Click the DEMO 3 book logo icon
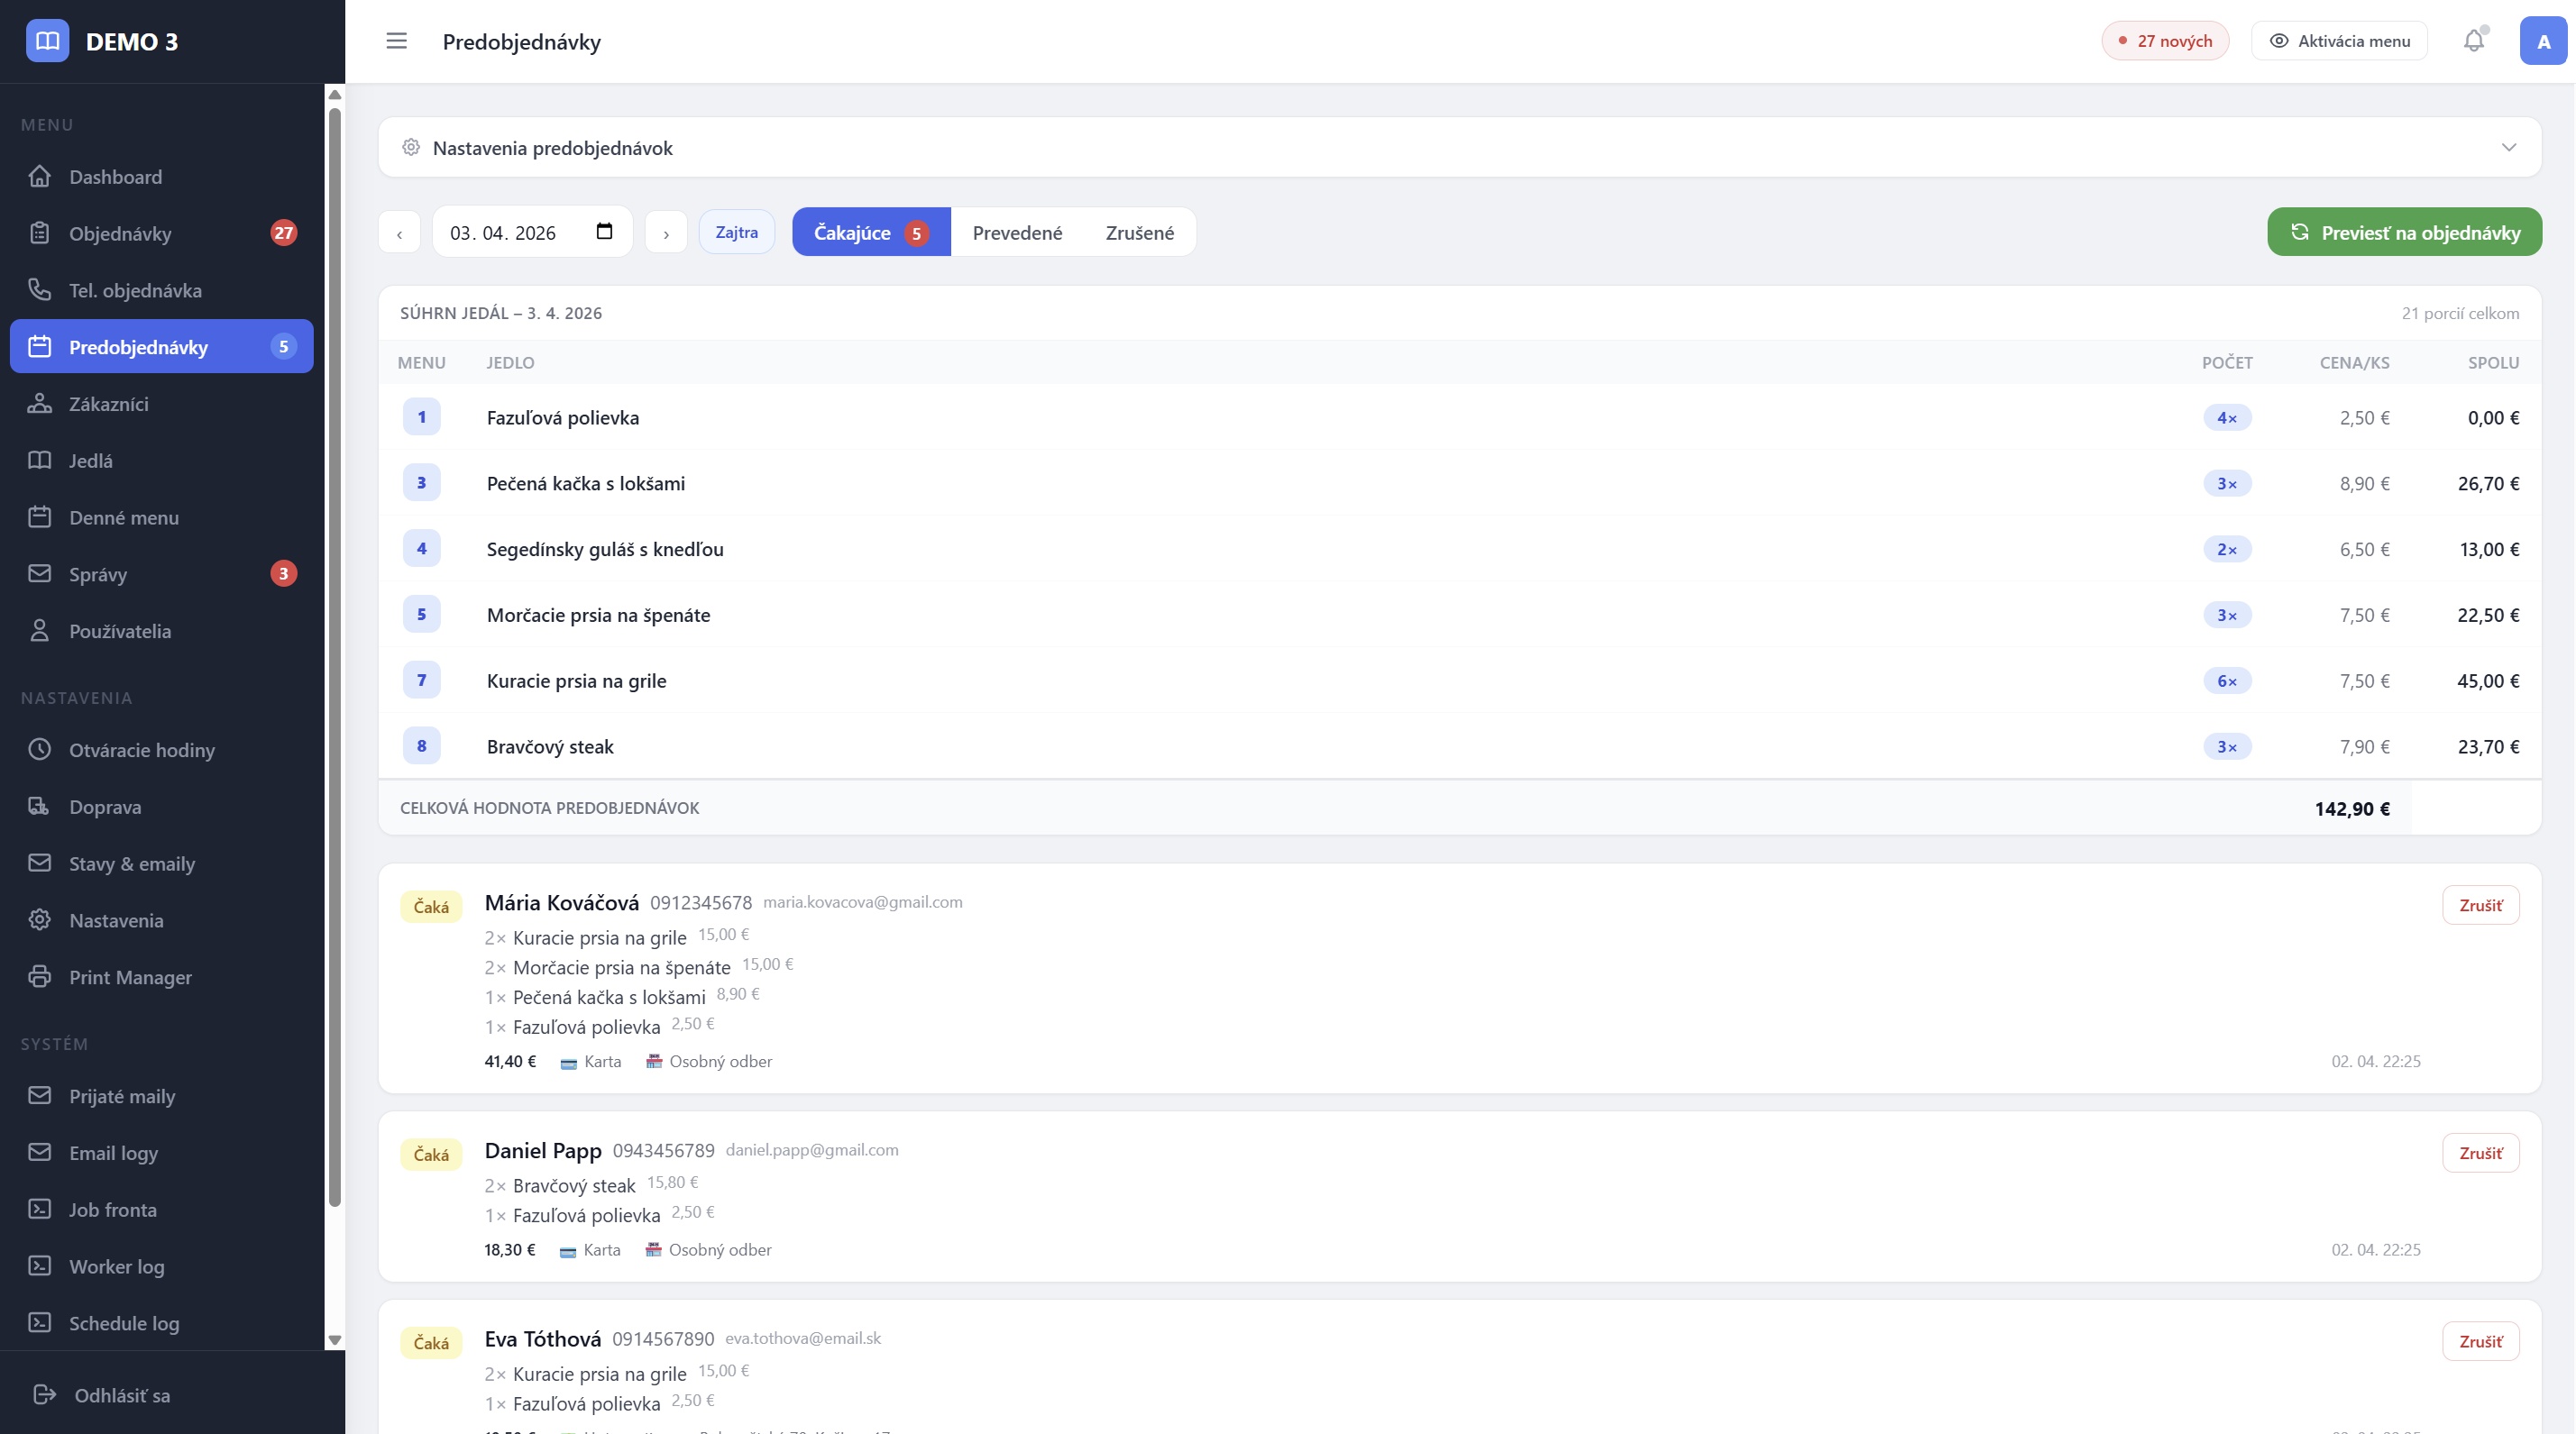The width and height of the screenshot is (2576, 1434). (x=47, y=41)
